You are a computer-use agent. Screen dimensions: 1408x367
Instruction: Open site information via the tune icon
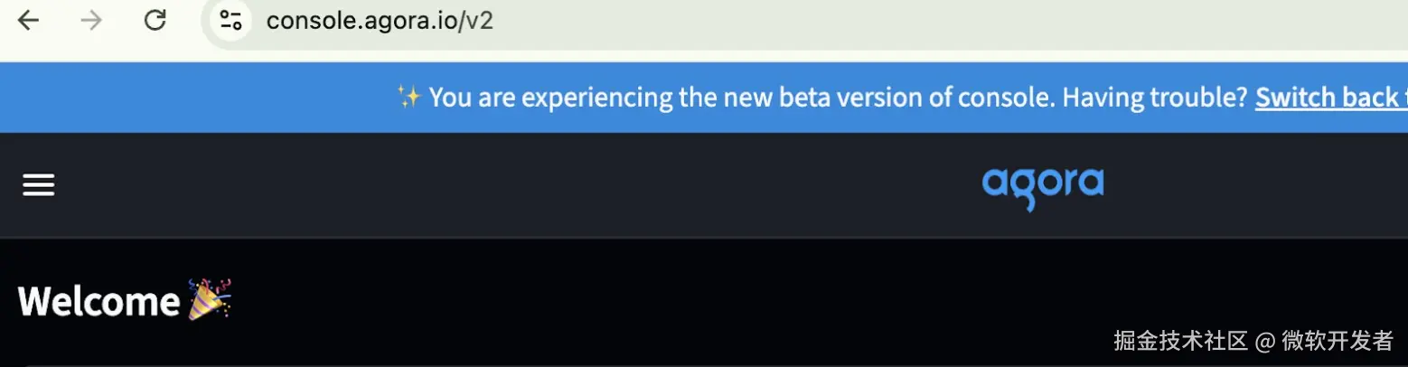(x=231, y=20)
